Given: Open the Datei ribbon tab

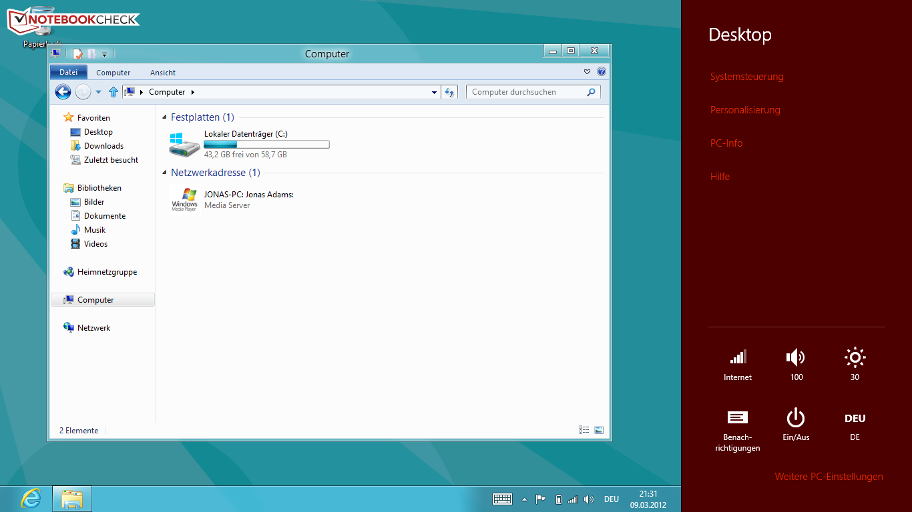Looking at the screenshot, I should click(x=69, y=72).
